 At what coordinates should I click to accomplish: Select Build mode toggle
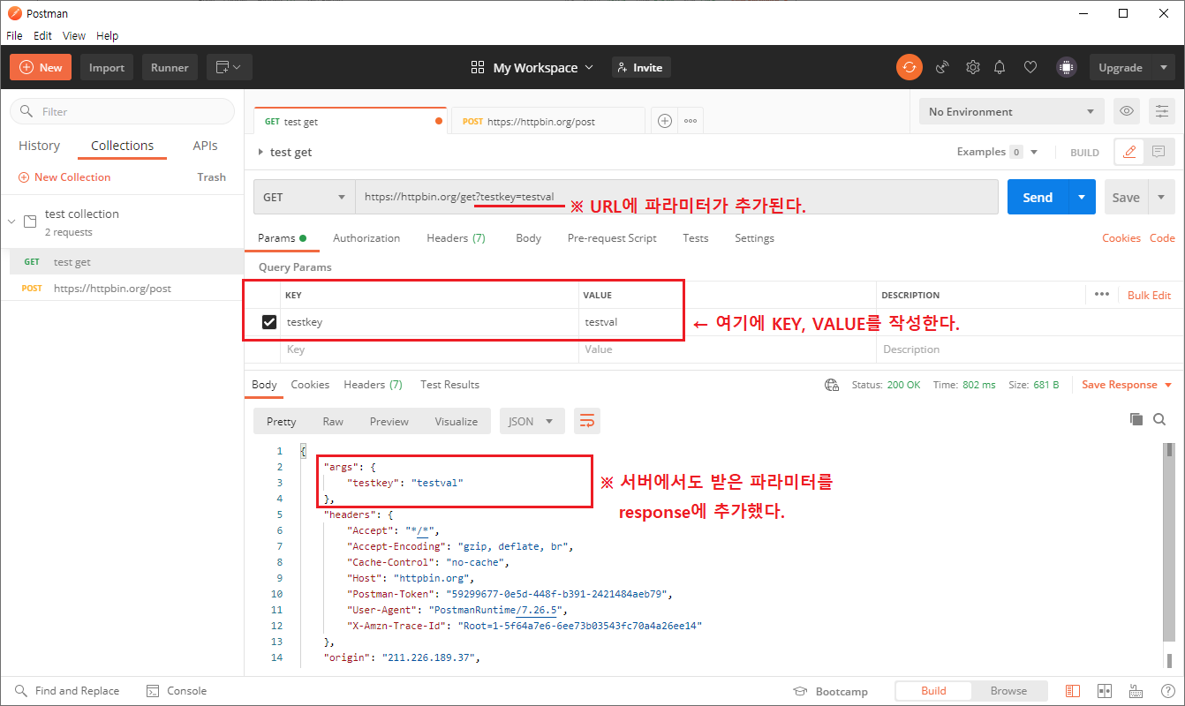coord(933,691)
